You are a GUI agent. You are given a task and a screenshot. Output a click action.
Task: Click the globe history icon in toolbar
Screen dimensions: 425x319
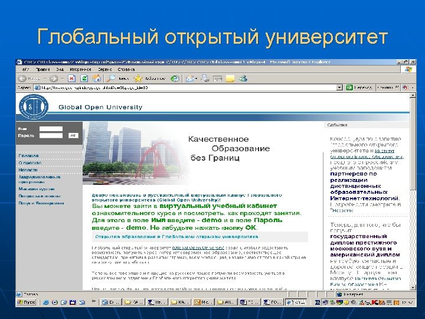175,79
